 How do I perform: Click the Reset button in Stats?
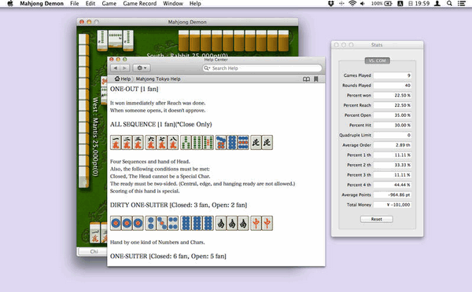click(377, 219)
